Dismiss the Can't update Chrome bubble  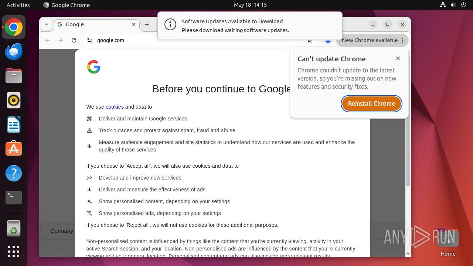point(398,58)
